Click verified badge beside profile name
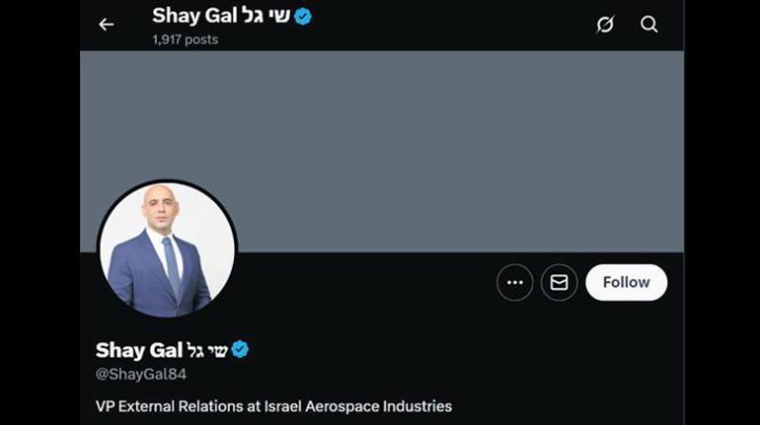 [x=240, y=350]
